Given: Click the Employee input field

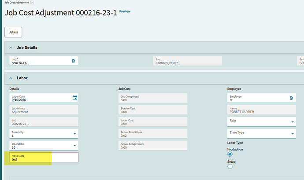Looking at the screenshot, I should (262, 98).
